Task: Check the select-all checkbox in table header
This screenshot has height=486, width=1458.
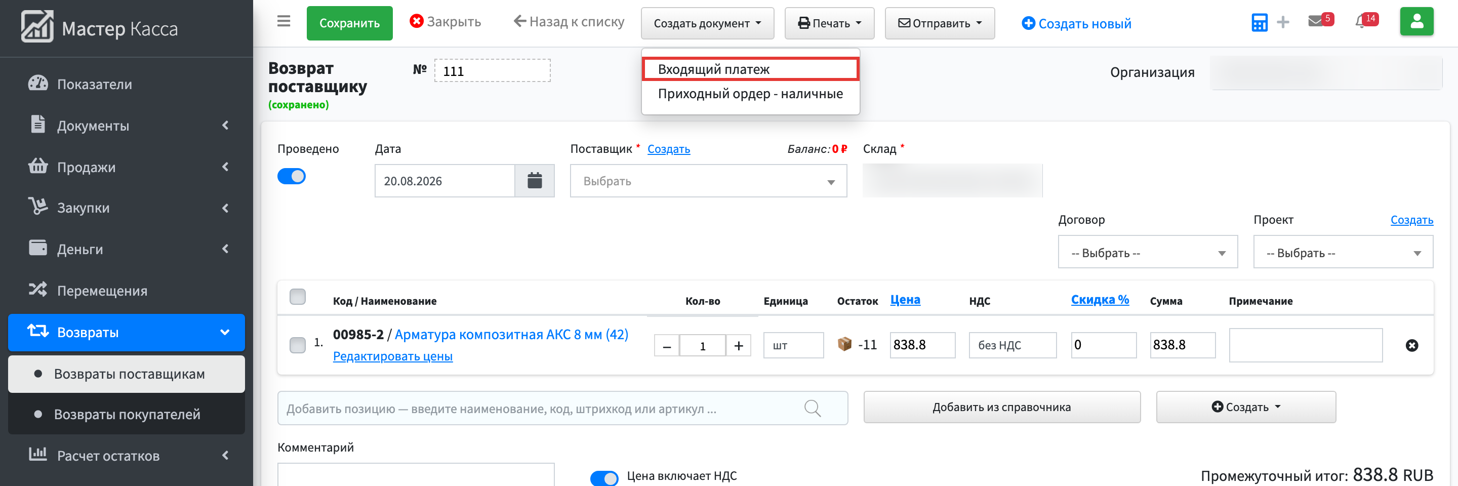Action: click(x=297, y=297)
